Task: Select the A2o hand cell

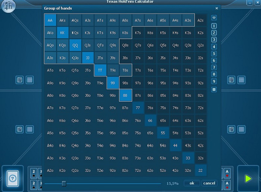Action: (50, 170)
